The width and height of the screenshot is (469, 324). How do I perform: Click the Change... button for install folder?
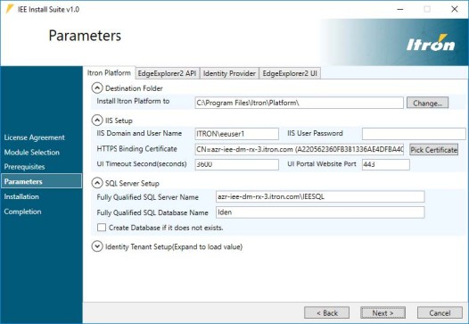(427, 103)
